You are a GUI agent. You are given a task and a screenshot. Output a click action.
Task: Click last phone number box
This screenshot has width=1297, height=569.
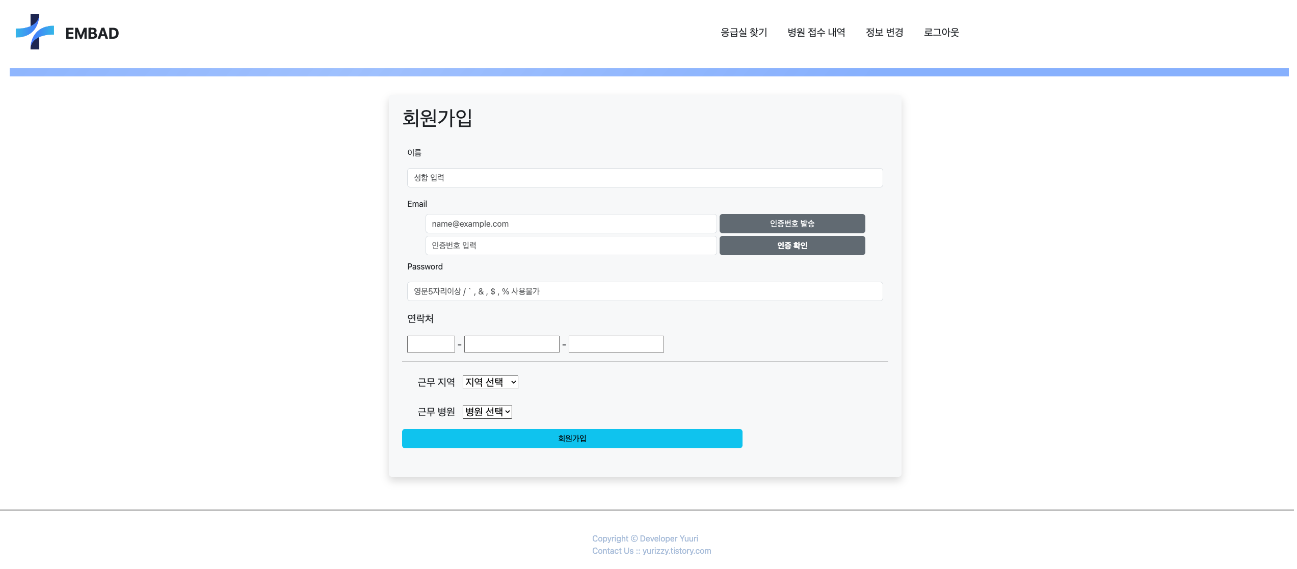click(x=616, y=344)
